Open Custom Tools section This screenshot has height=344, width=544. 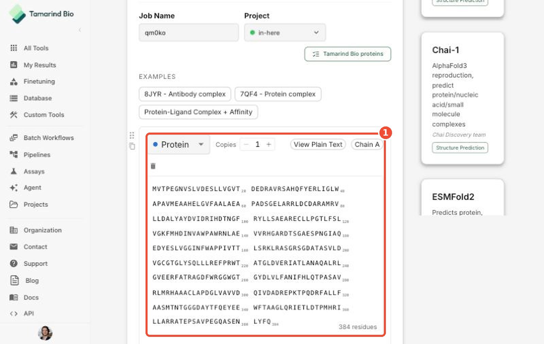[x=44, y=115]
